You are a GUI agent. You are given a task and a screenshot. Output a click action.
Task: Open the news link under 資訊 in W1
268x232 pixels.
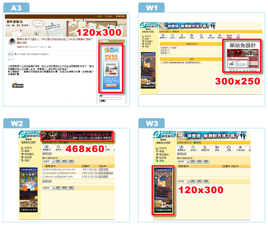(x=181, y=63)
